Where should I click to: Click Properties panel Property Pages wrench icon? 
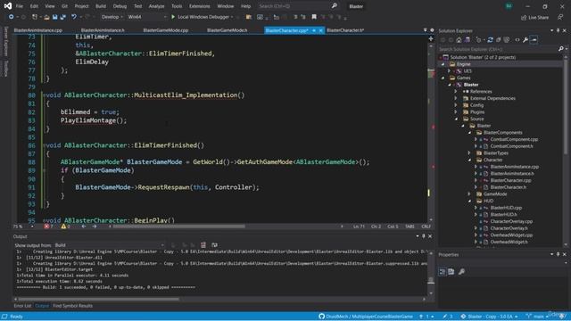coord(461,271)
